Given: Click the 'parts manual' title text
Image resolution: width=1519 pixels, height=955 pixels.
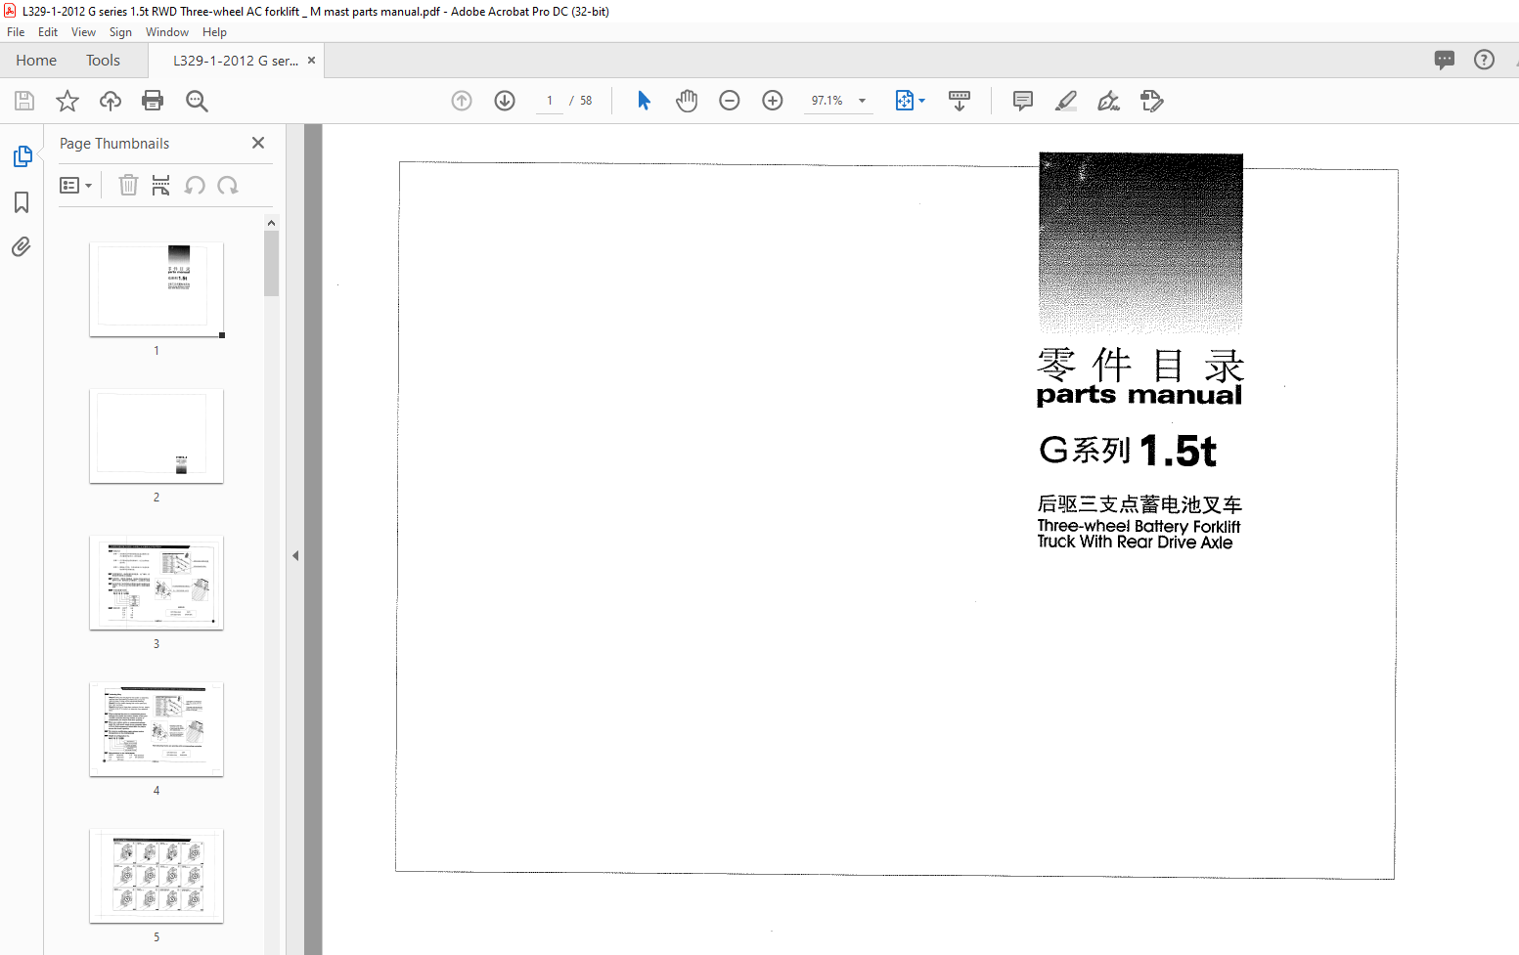Looking at the screenshot, I should (1139, 395).
